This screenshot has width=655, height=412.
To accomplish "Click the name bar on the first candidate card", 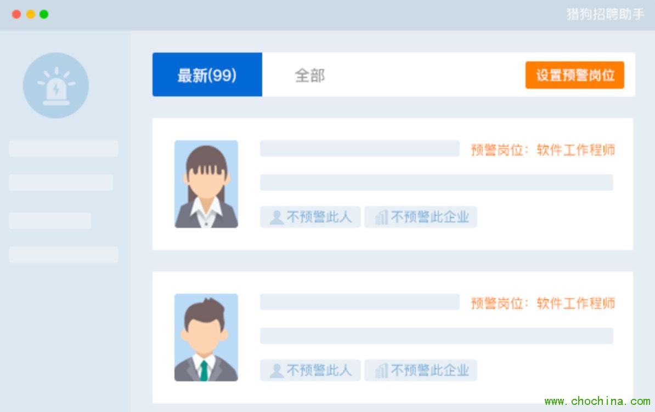I will (359, 148).
